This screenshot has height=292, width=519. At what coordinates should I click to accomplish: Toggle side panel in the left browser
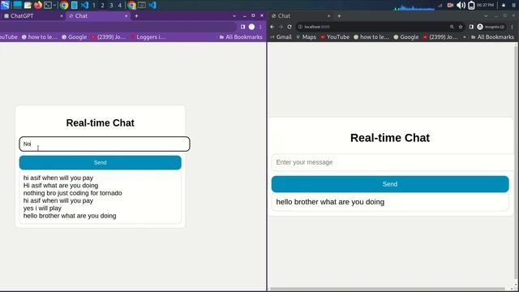coord(243,27)
